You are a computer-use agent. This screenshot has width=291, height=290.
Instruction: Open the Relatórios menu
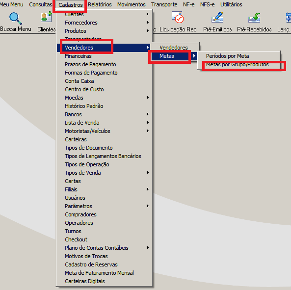coord(100,4)
